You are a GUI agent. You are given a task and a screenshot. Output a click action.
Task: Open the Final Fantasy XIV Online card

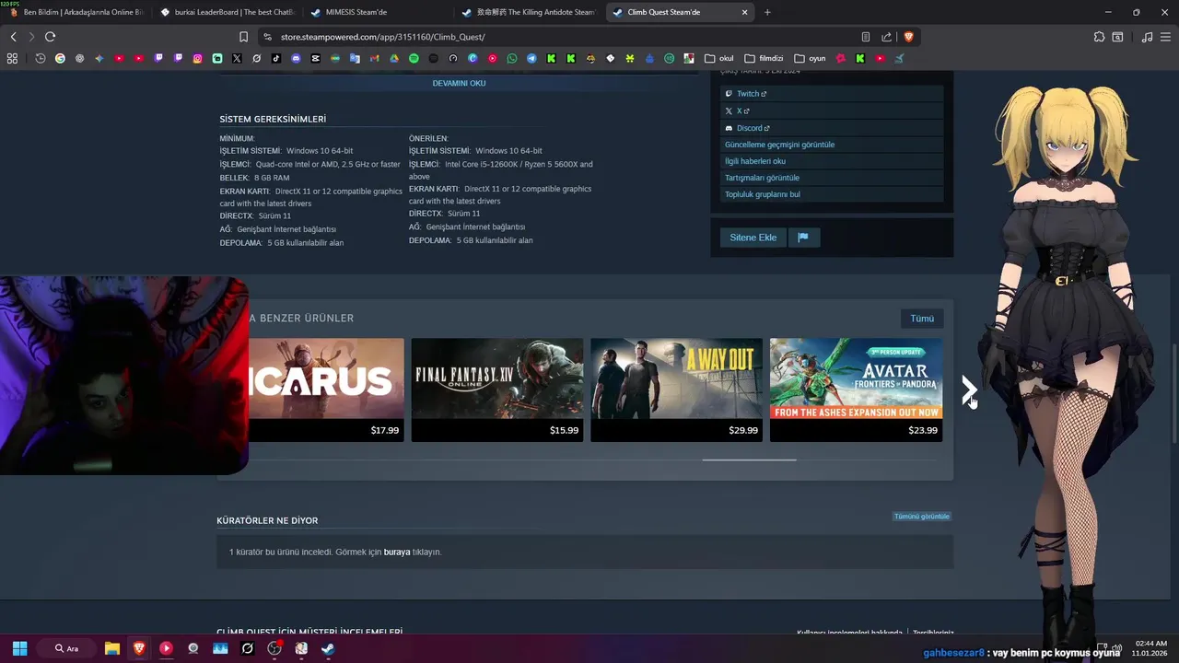click(x=497, y=390)
